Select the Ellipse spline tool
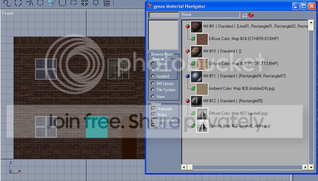 [x=74, y=3]
